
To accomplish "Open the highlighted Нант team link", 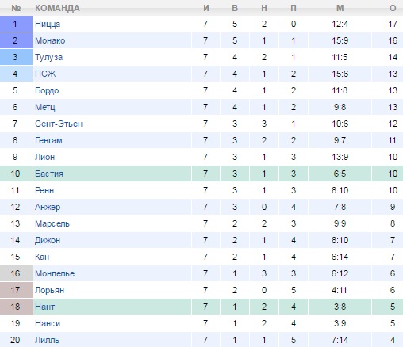I will pos(45,307).
